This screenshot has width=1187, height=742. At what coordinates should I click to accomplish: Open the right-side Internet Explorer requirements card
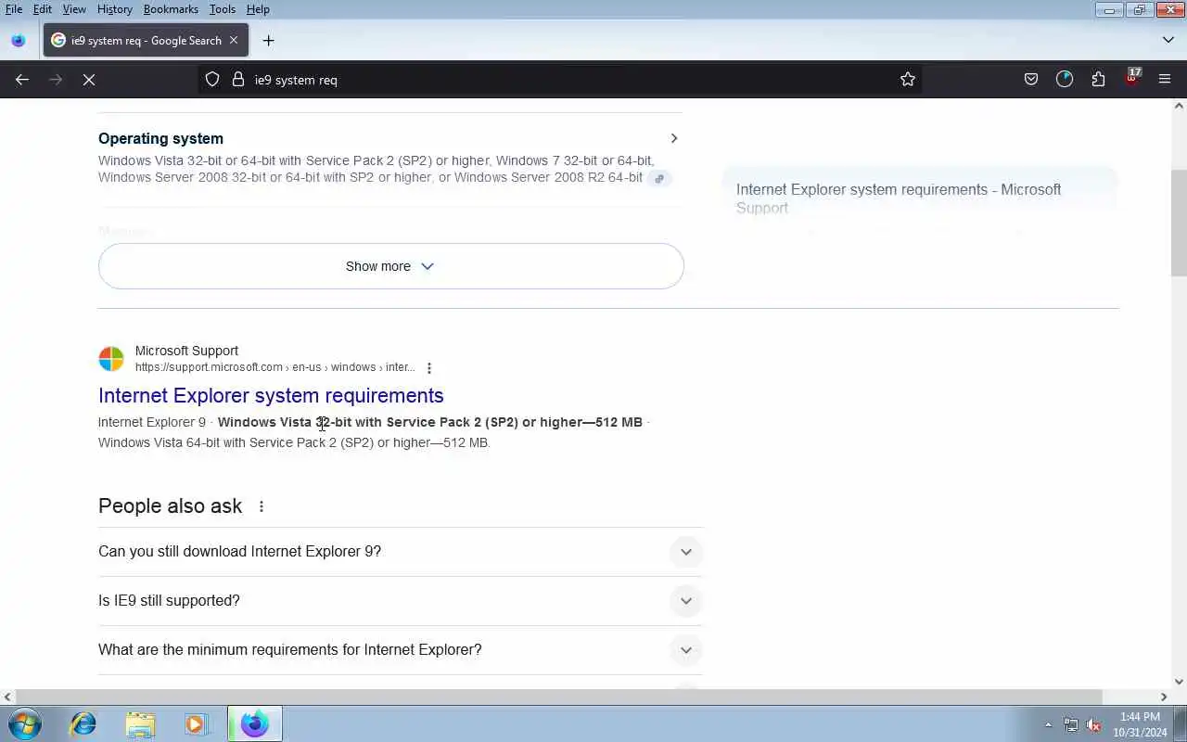coord(920,198)
